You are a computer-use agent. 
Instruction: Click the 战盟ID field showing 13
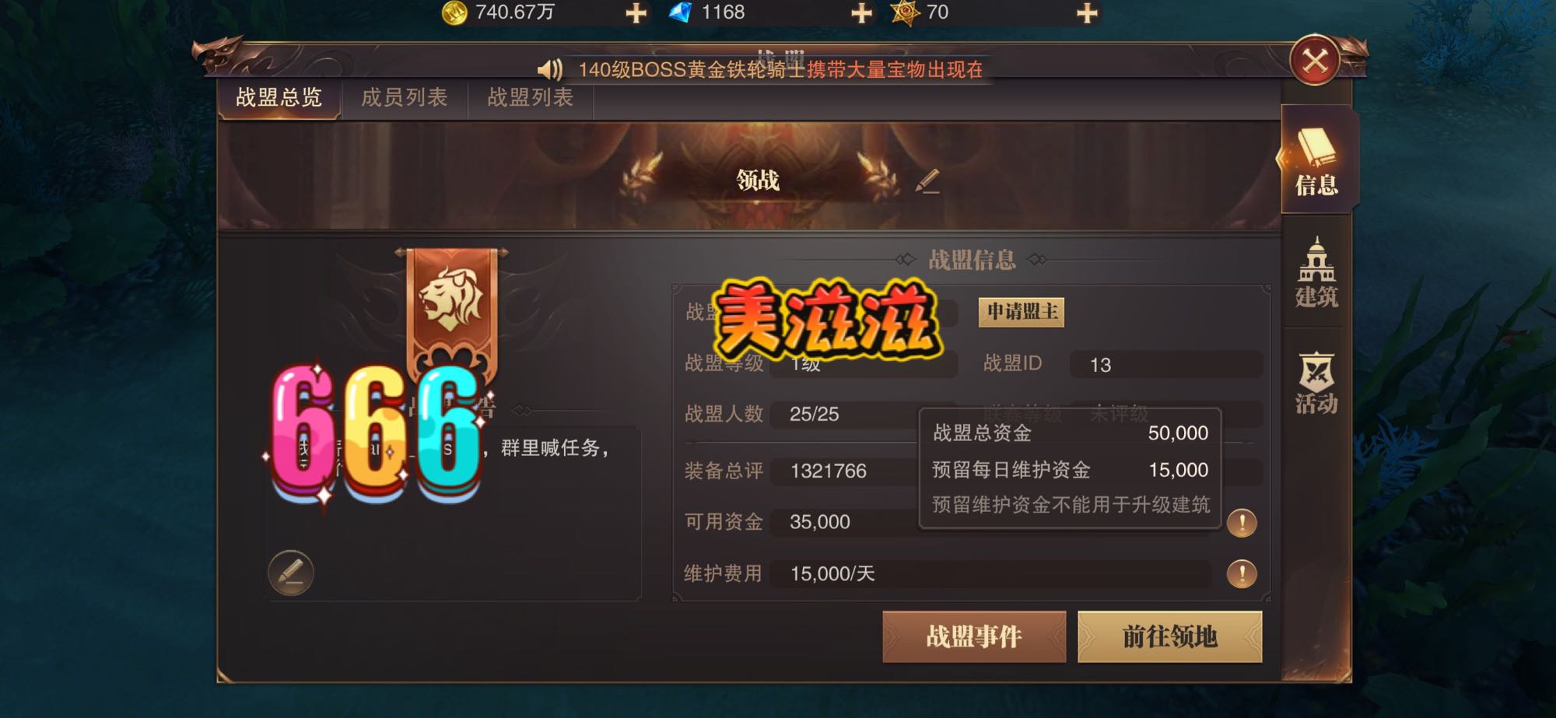1165,364
